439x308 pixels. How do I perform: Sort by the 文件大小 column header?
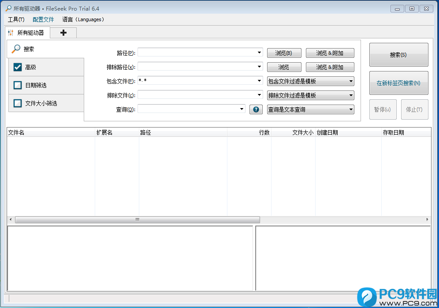point(294,132)
